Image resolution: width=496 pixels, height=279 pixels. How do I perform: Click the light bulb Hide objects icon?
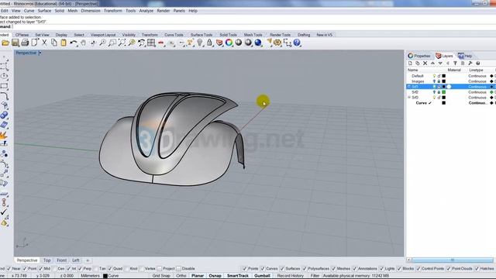[x=200, y=43]
